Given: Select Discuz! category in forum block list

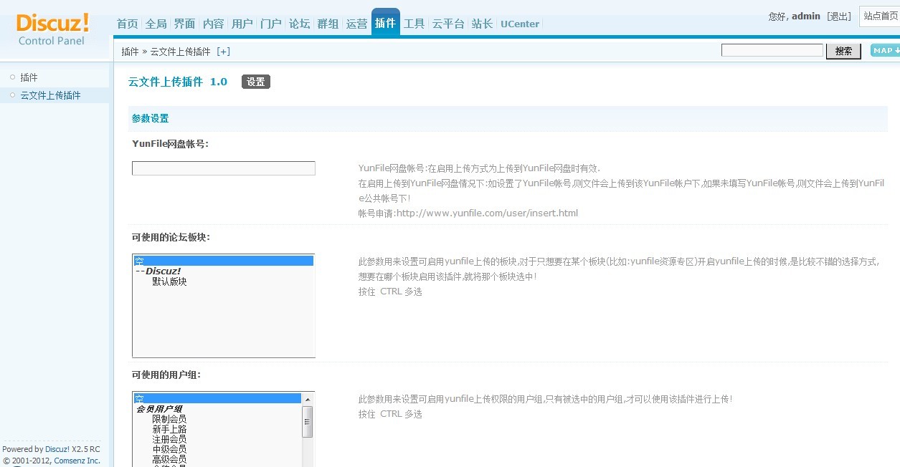Looking at the screenshot, I should coord(224,271).
